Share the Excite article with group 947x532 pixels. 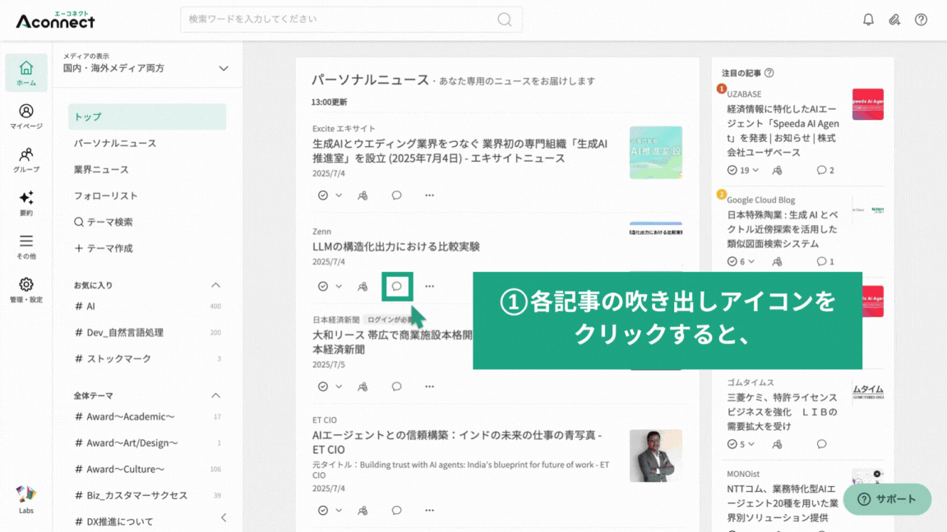(363, 195)
